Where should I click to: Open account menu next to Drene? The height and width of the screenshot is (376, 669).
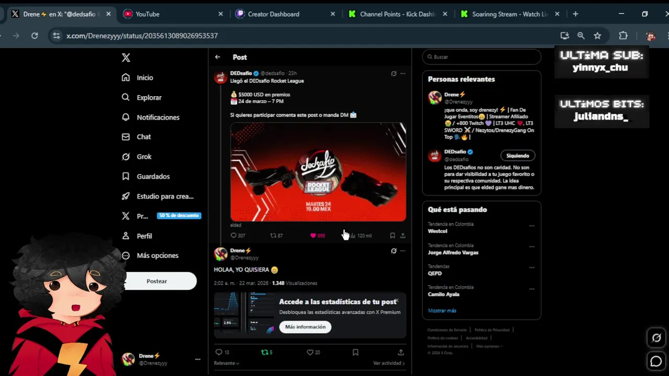point(198,359)
